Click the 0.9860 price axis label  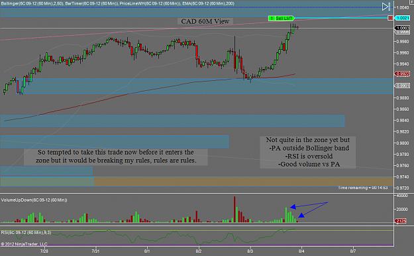(x=403, y=109)
